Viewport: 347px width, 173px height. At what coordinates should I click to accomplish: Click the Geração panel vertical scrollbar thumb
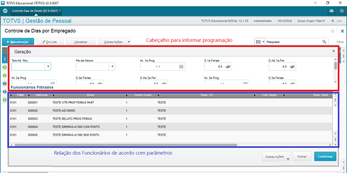[x=336, y=66]
